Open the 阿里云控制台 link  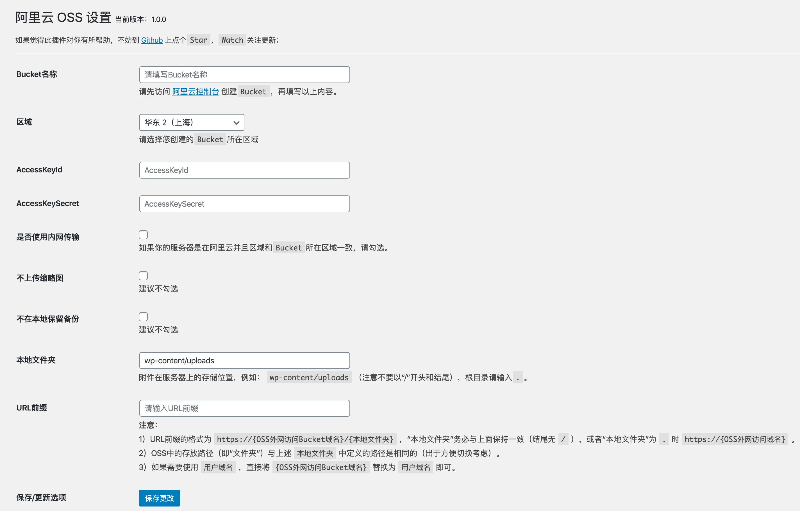[x=195, y=92]
